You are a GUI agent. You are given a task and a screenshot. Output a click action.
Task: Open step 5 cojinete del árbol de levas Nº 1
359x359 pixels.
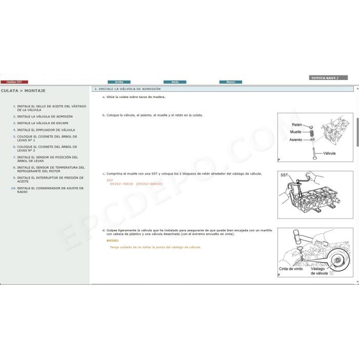pyautogui.click(x=47, y=138)
